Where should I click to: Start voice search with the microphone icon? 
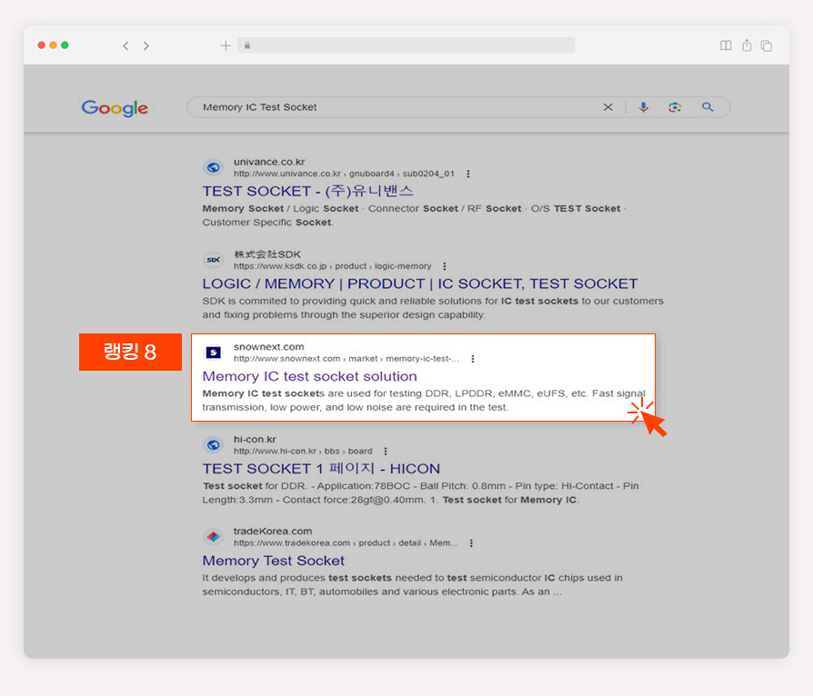point(644,107)
